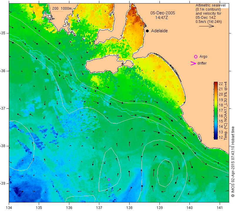Click the magenta drifter arrowhead in the legend
Screen dimensions: 235x211
coord(193,63)
